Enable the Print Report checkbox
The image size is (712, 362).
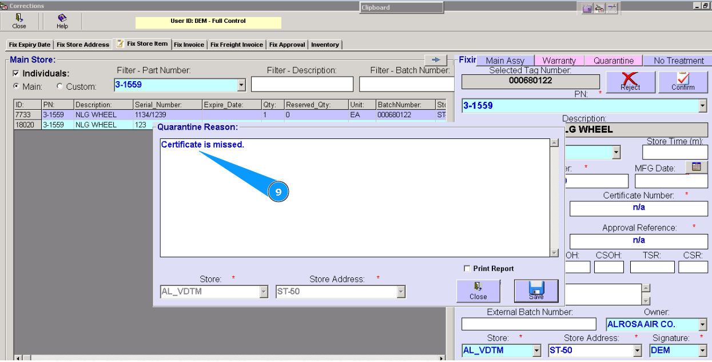[467, 268]
